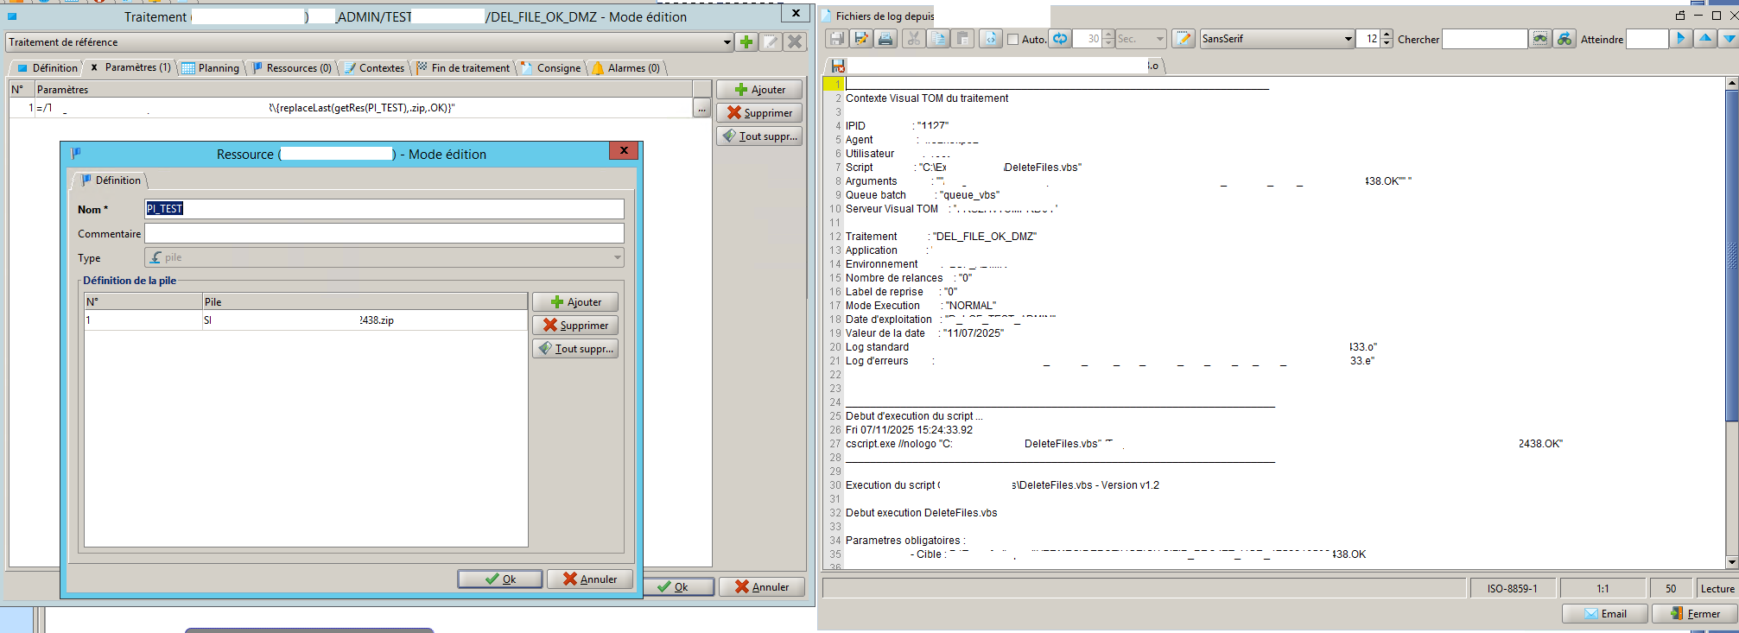Screen dimensions: 1739x633
Task: Click the Pile column header in pile table
Action: 365,301
